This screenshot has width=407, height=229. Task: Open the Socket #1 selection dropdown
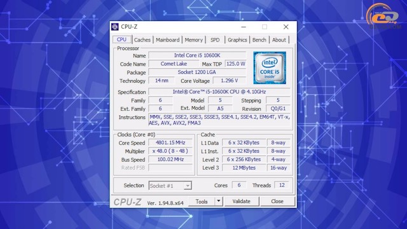pos(170,186)
